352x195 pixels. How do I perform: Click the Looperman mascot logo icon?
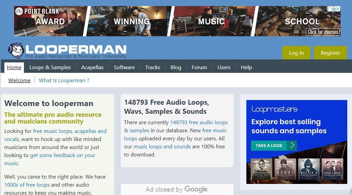16,51
